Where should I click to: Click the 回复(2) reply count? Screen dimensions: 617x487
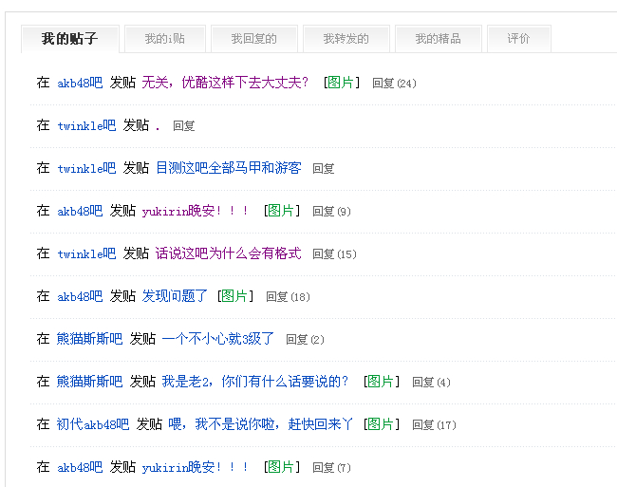[x=305, y=340]
